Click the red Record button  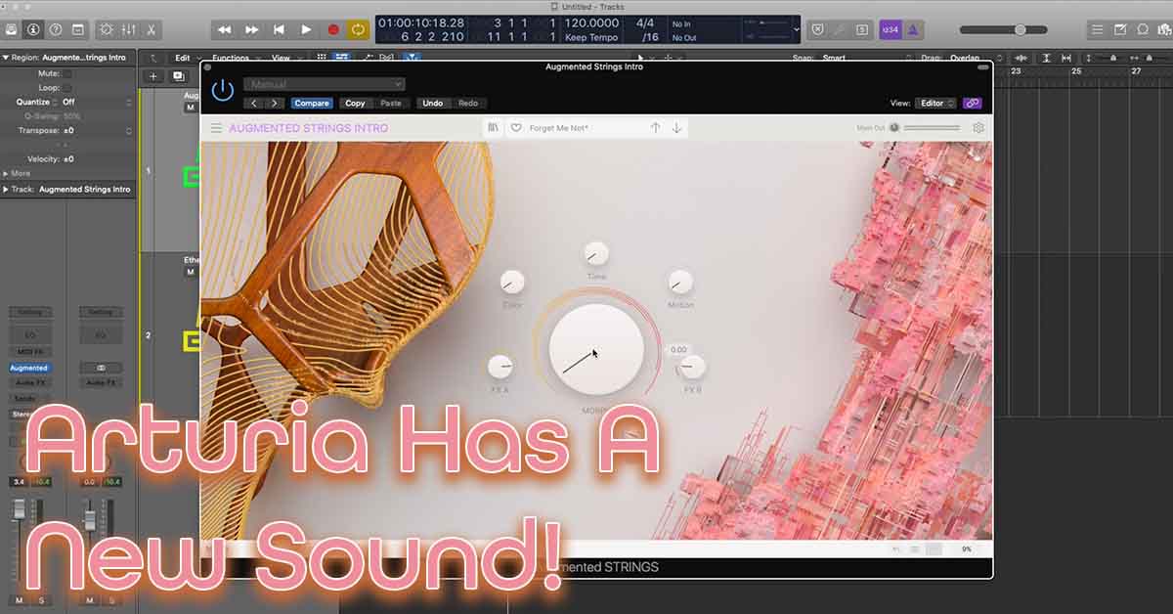(x=333, y=30)
